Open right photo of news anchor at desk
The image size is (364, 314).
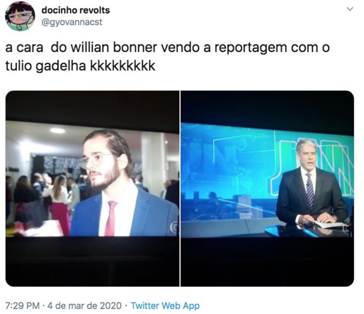click(267, 188)
